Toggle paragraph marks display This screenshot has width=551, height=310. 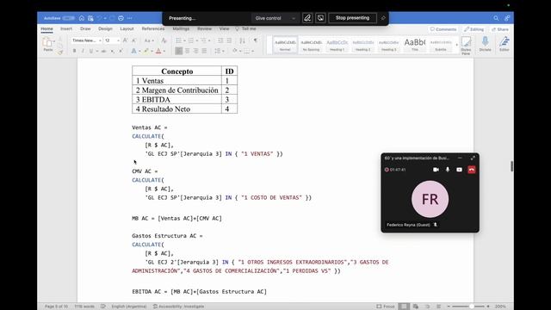(256, 40)
